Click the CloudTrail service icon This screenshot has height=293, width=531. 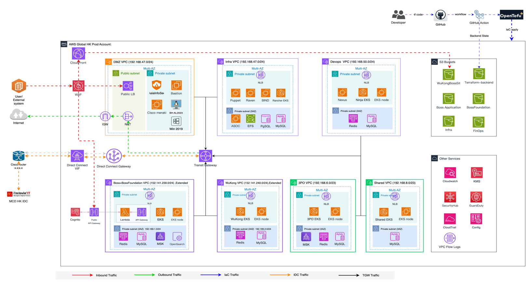coord(450,219)
